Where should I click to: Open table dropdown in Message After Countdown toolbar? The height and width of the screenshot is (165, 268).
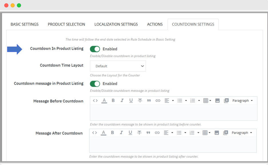[207, 133]
